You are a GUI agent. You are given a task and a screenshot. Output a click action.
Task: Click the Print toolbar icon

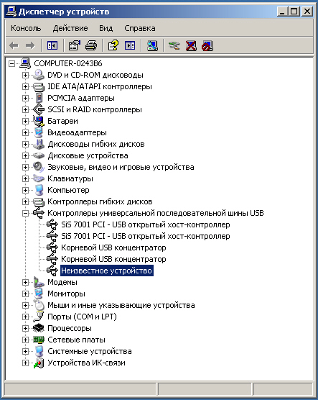(x=91, y=46)
